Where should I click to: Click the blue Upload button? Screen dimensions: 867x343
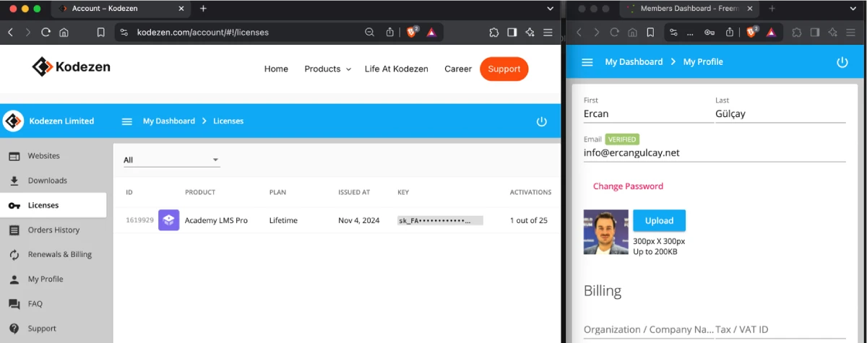659,221
